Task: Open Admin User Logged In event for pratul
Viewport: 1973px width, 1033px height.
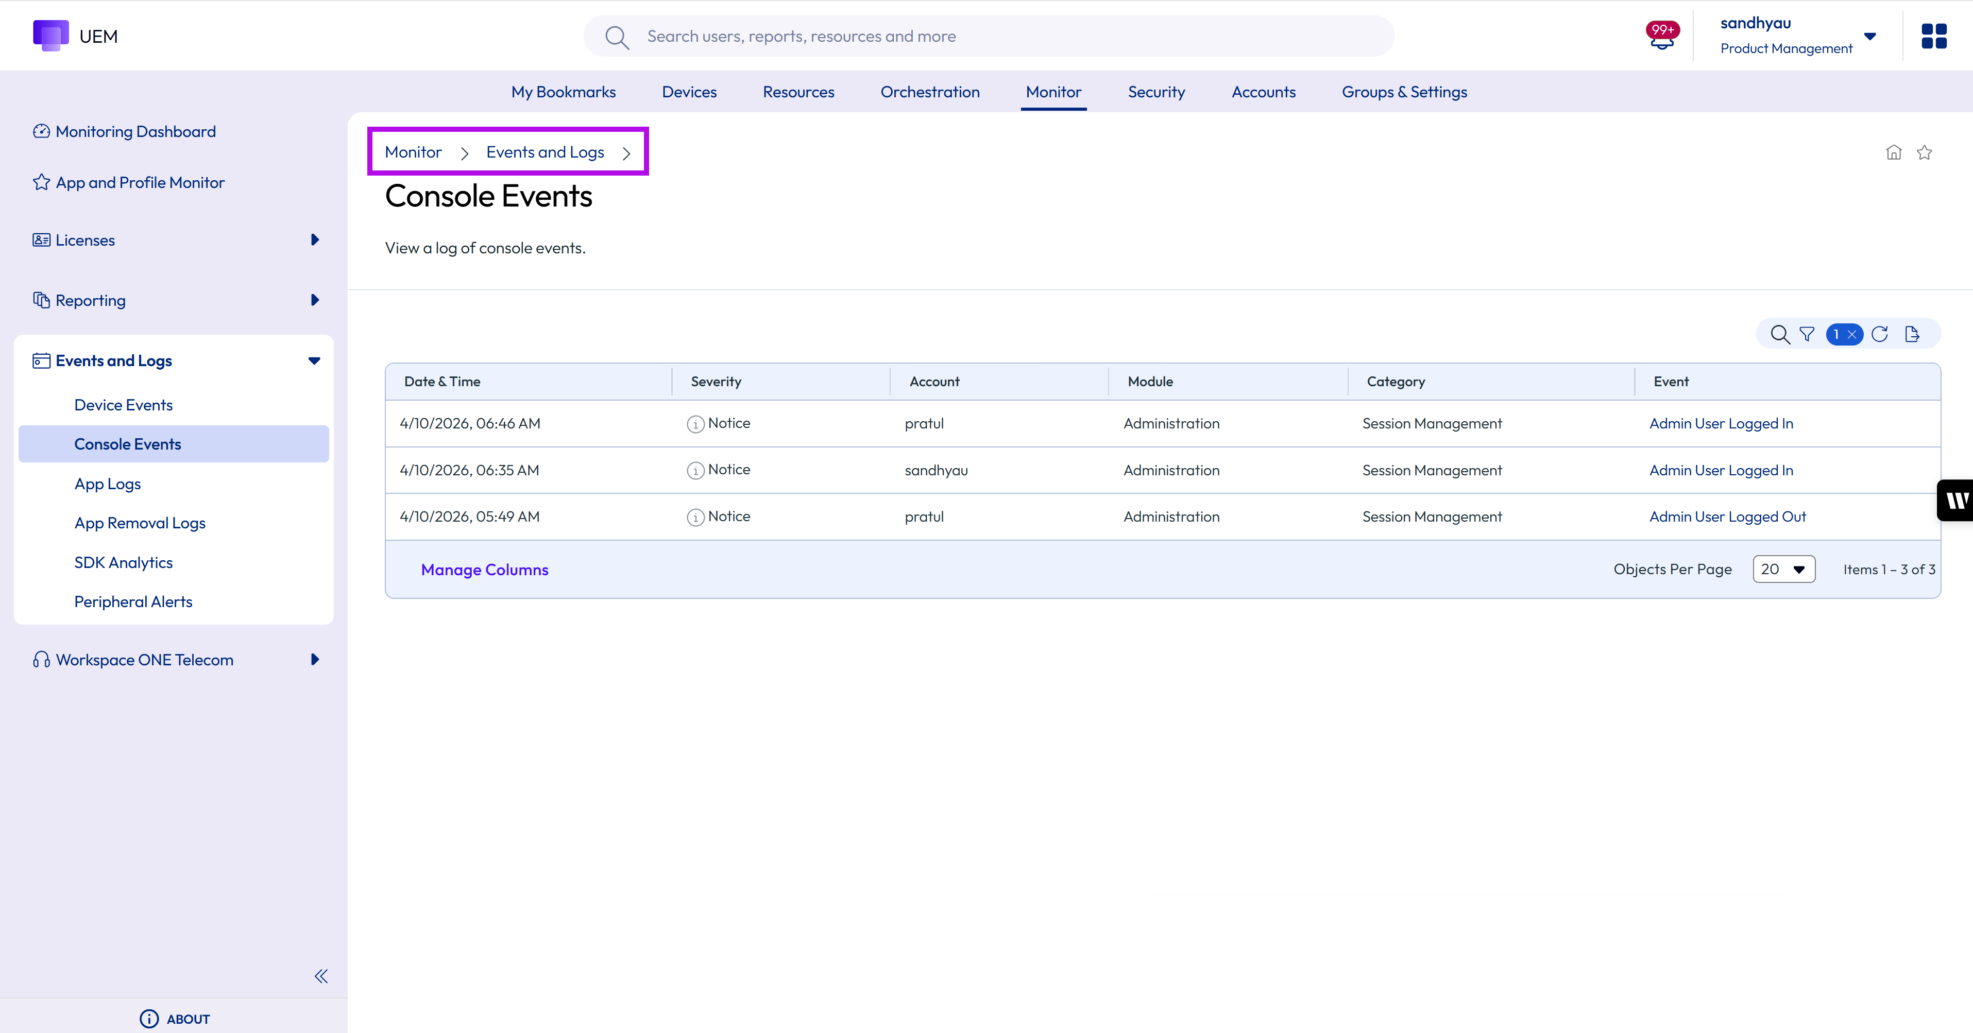Action: coord(1721,424)
